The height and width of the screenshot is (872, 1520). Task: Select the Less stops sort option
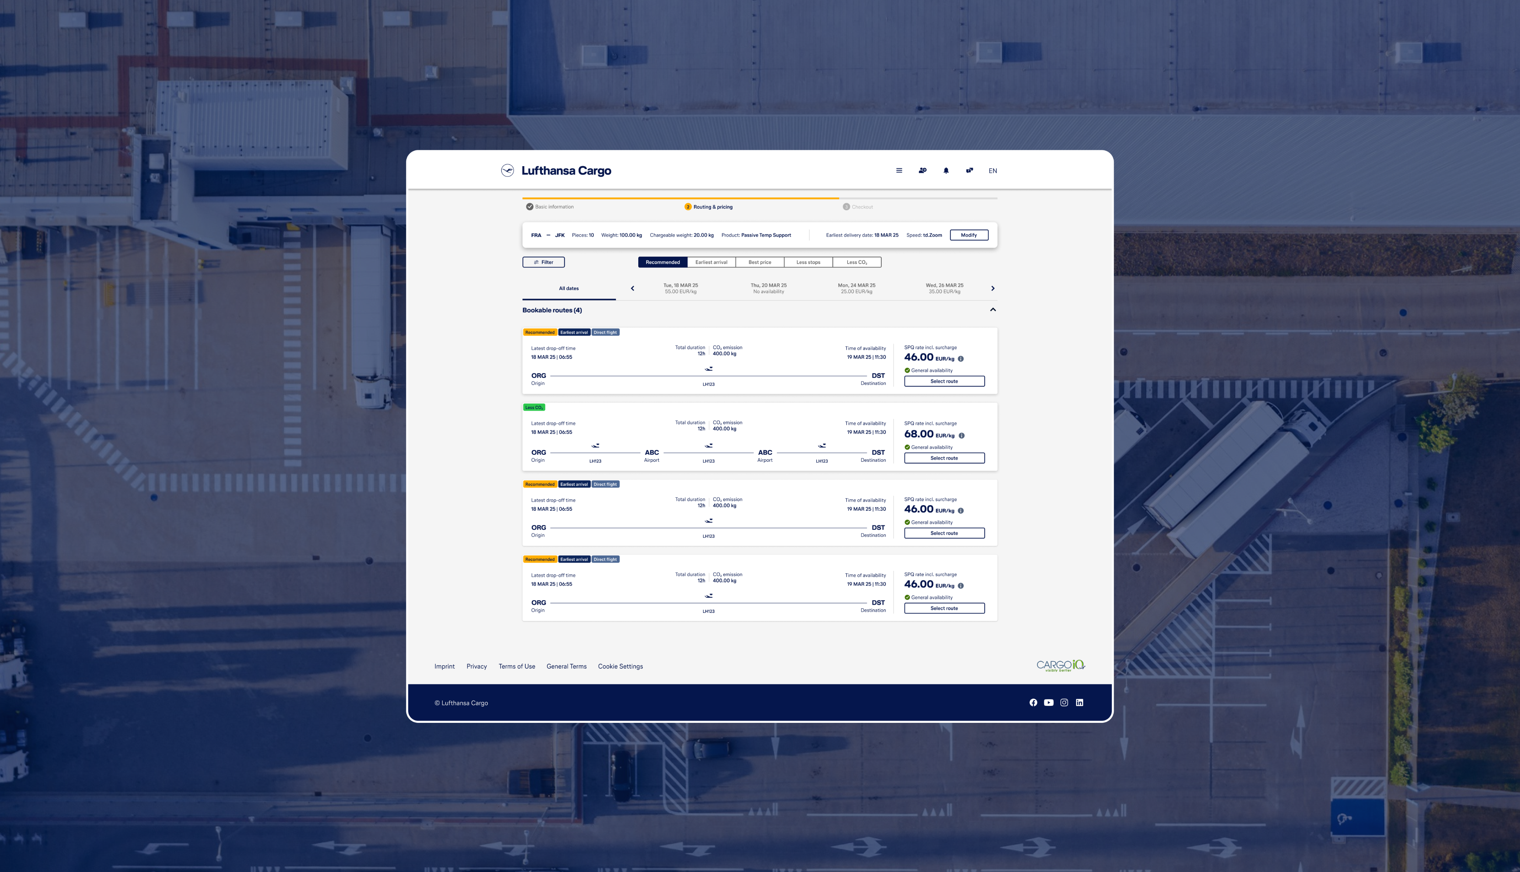[808, 262]
